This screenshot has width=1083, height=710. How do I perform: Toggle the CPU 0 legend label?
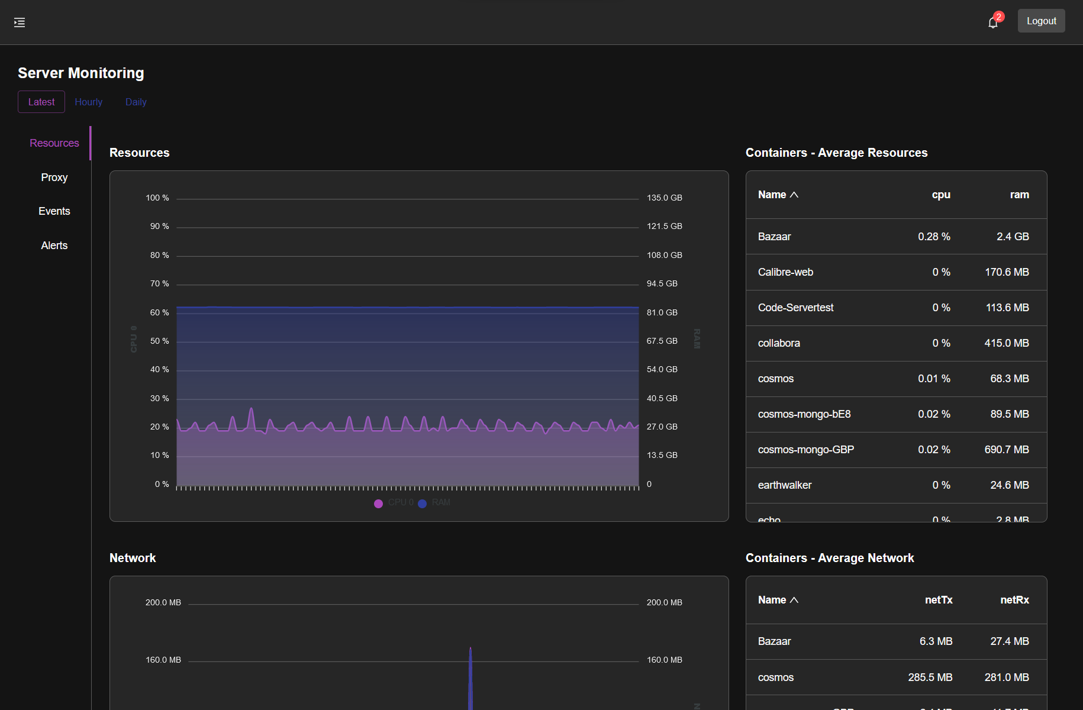(x=401, y=502)
